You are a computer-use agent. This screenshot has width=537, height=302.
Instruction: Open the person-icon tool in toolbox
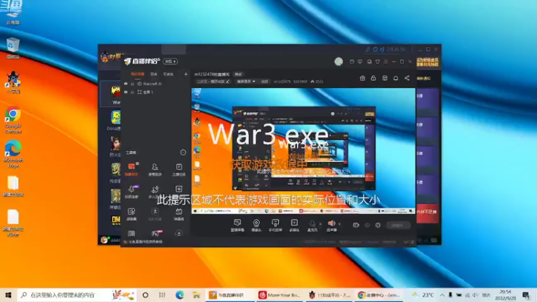[155, 170]
